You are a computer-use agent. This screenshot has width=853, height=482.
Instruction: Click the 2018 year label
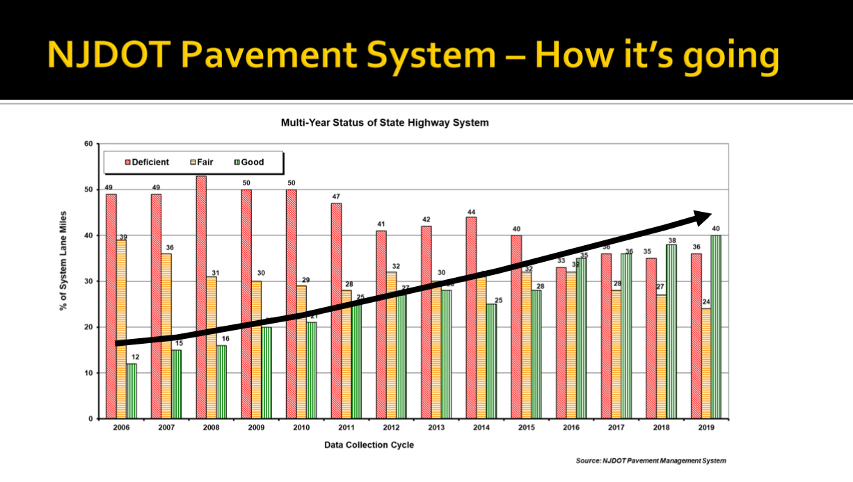[x=660, y=428]
